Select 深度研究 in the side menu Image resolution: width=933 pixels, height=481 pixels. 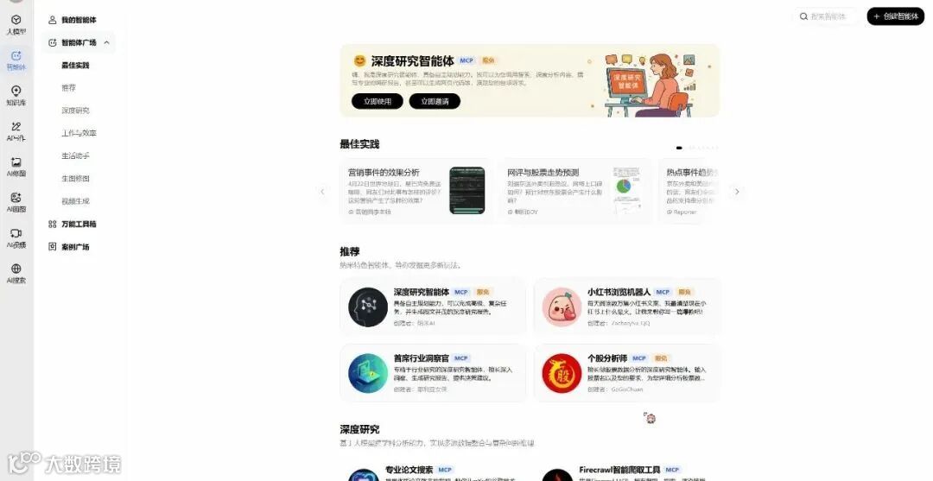pos(75,111)
